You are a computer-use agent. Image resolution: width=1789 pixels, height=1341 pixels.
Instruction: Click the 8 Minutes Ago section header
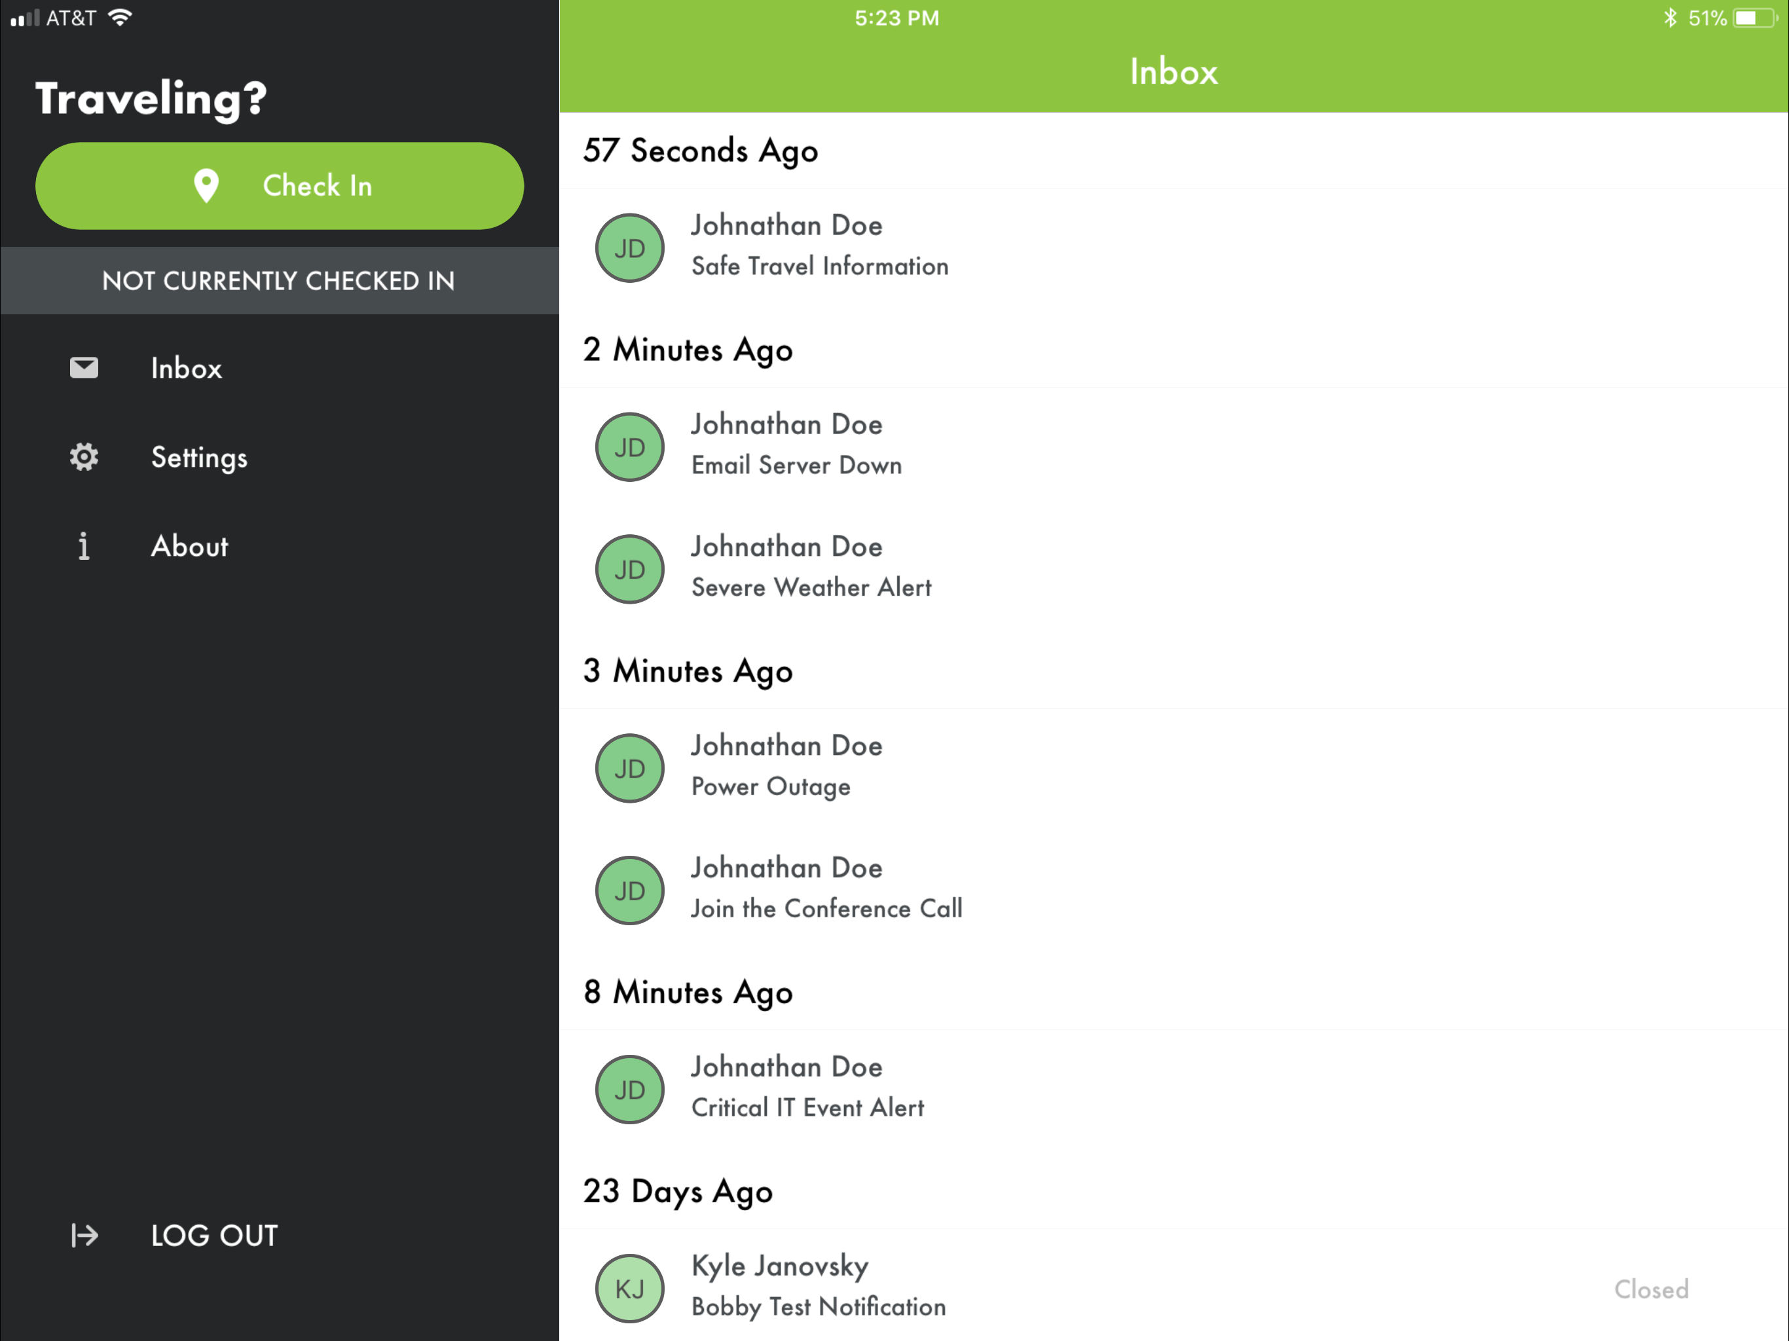pyautogui.click(x=688, y=993)
